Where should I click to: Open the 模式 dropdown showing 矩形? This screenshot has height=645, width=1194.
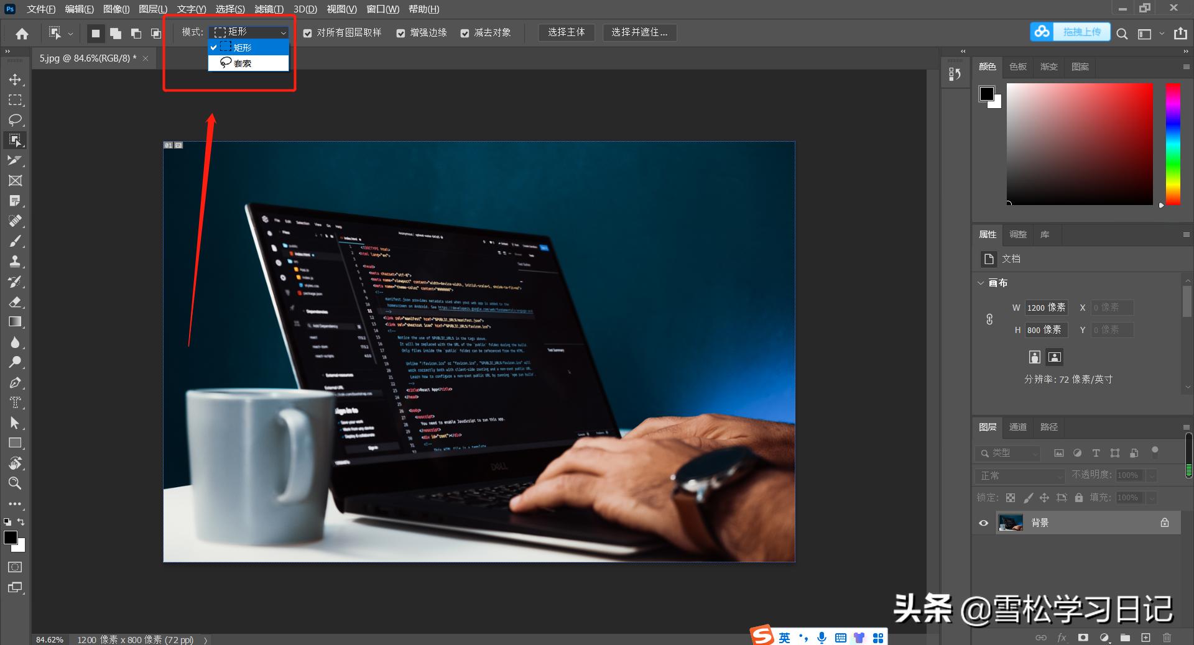[249, 32]
